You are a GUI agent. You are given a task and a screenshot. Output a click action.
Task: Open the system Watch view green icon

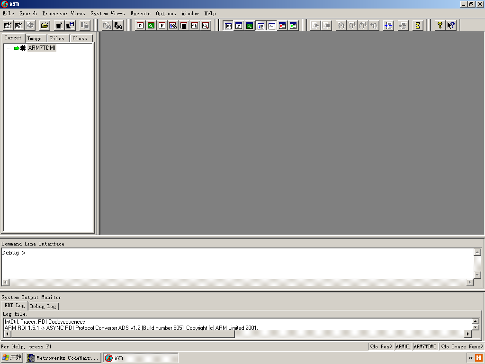click(250, 26)
